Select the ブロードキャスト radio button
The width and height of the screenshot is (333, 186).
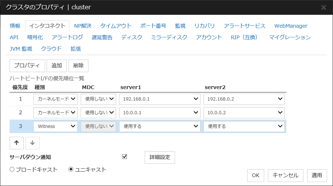pos(12,169)
